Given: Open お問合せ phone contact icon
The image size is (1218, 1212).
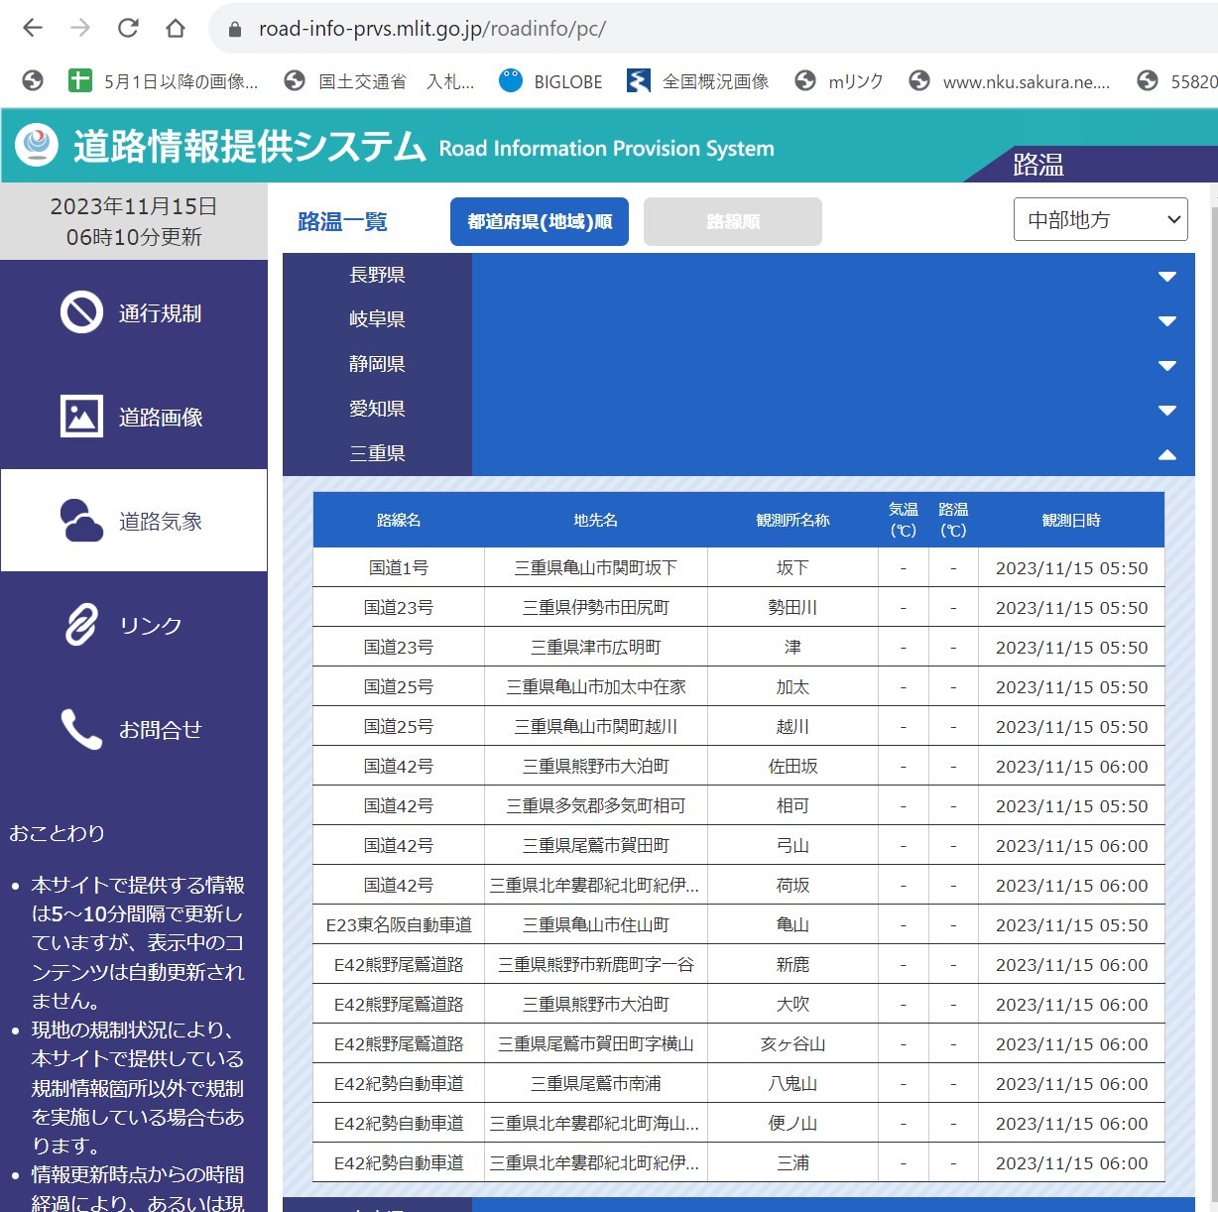Looking at the screenshot, I should [x=81, y=729].
